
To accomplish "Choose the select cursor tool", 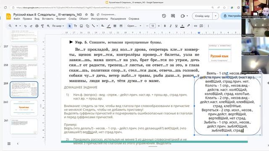I will click(x=69, y=26).
